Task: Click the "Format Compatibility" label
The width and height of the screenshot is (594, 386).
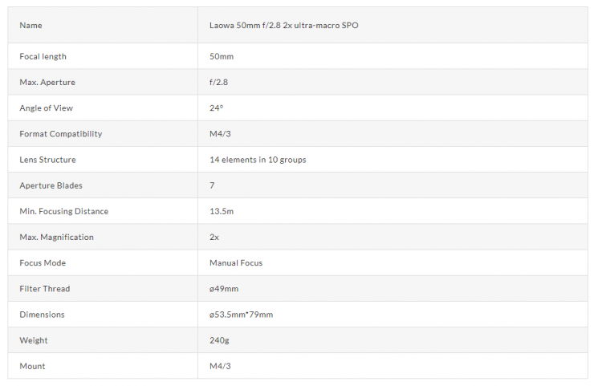Action: [x=60, y=134]
